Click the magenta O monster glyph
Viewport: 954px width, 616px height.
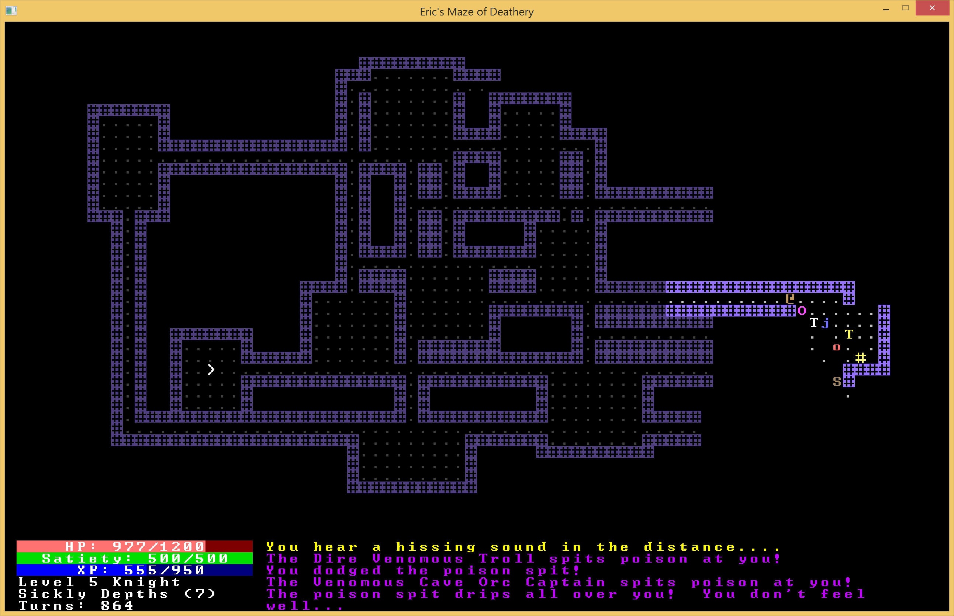click(x=802, y=311)
